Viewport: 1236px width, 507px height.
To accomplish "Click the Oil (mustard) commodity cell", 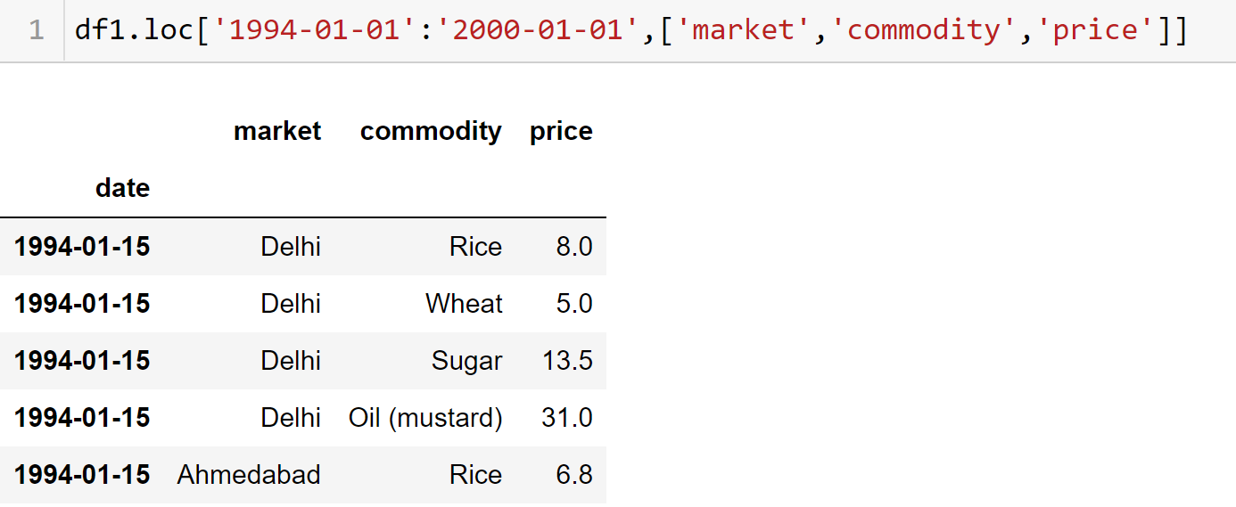I will (x=425, y=418).
